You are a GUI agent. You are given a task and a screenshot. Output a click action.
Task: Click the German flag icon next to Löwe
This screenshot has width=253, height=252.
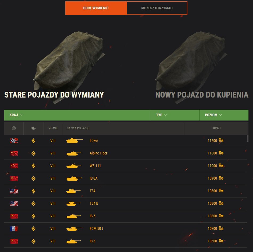coord(14,141)
